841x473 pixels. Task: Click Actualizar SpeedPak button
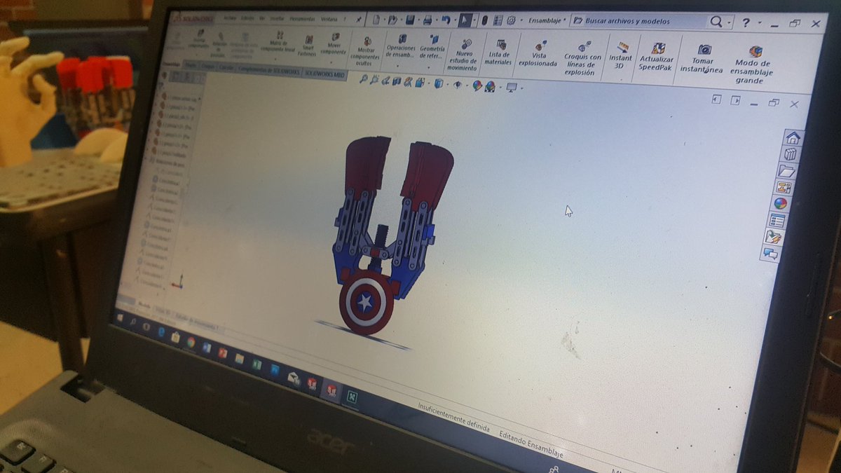tap(656, 57)
